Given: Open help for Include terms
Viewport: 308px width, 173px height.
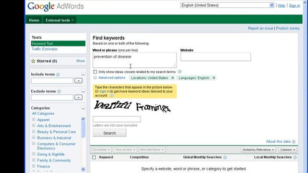Looking at the screenshot, I should (58, 74).
